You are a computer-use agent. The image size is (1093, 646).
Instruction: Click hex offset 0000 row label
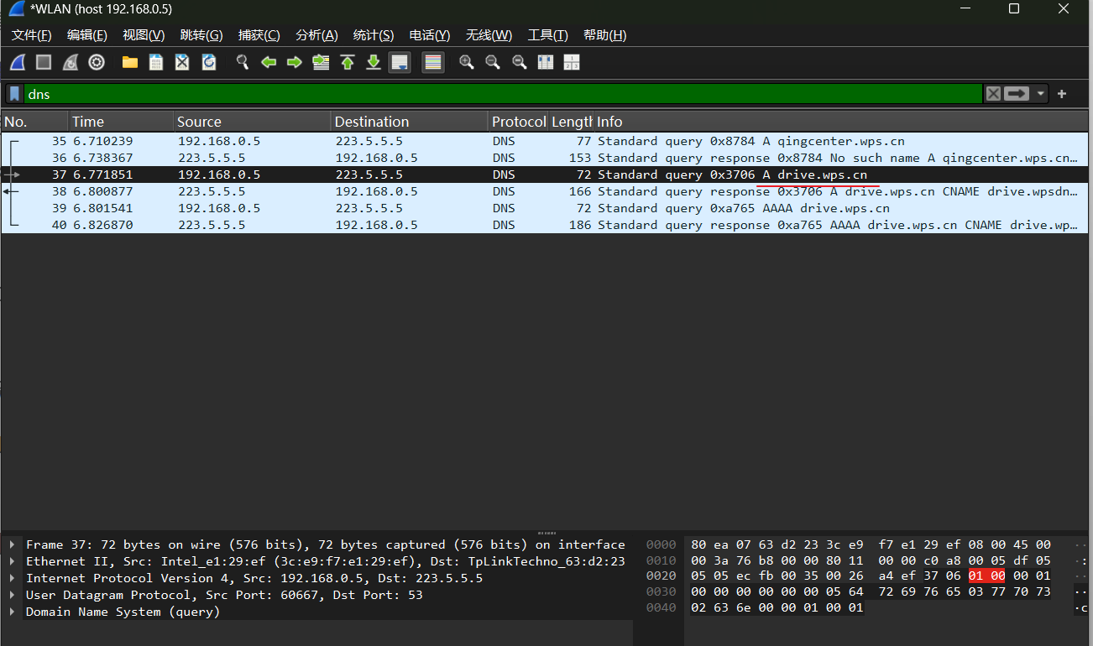tap(661, 544)
